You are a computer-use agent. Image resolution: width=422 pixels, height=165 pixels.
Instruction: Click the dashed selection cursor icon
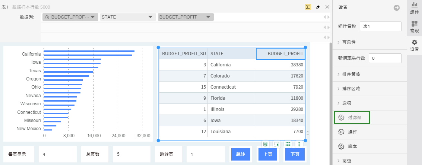pos(276,144)
